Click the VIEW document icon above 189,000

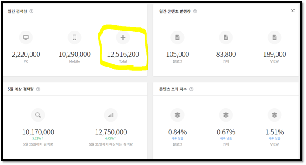[274, 37]
